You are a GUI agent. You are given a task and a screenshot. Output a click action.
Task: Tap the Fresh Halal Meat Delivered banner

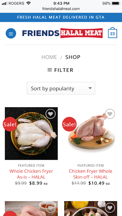(61, 17)
